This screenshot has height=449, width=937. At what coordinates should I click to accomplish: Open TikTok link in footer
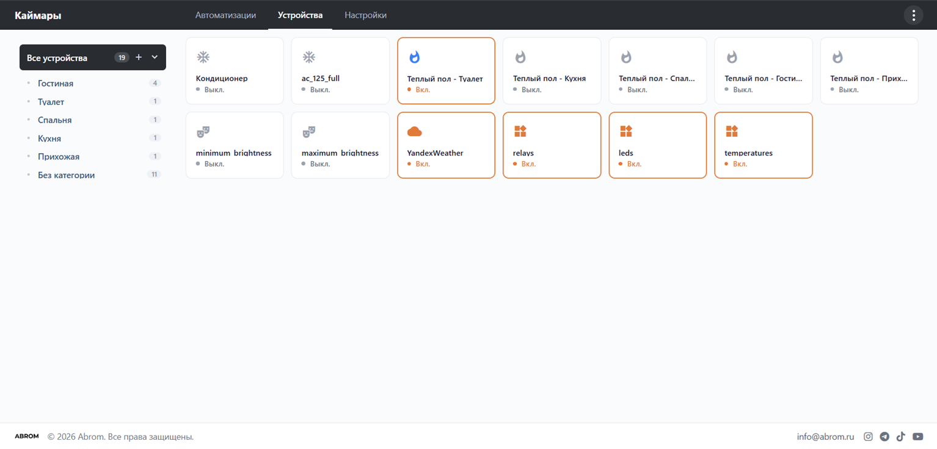[x=901, y=436]
